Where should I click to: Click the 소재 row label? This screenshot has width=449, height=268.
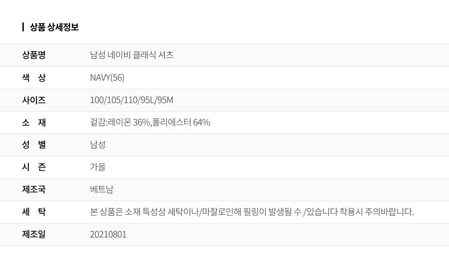pos(34,122)
